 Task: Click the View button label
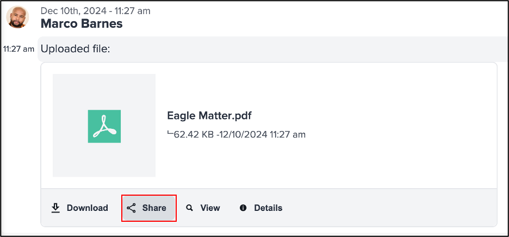point(210,208)
